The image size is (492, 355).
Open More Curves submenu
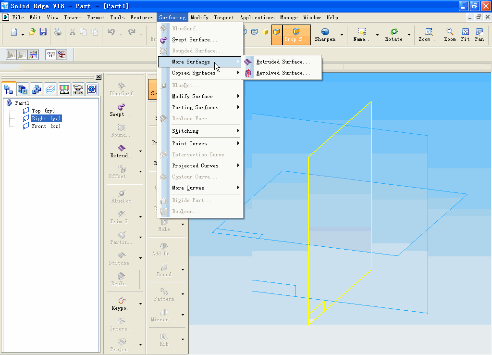(x=200, y=188)
